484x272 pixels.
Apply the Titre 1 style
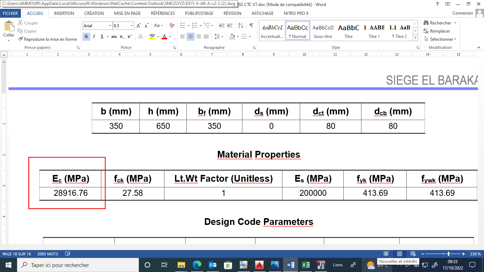tap(374, 31)
